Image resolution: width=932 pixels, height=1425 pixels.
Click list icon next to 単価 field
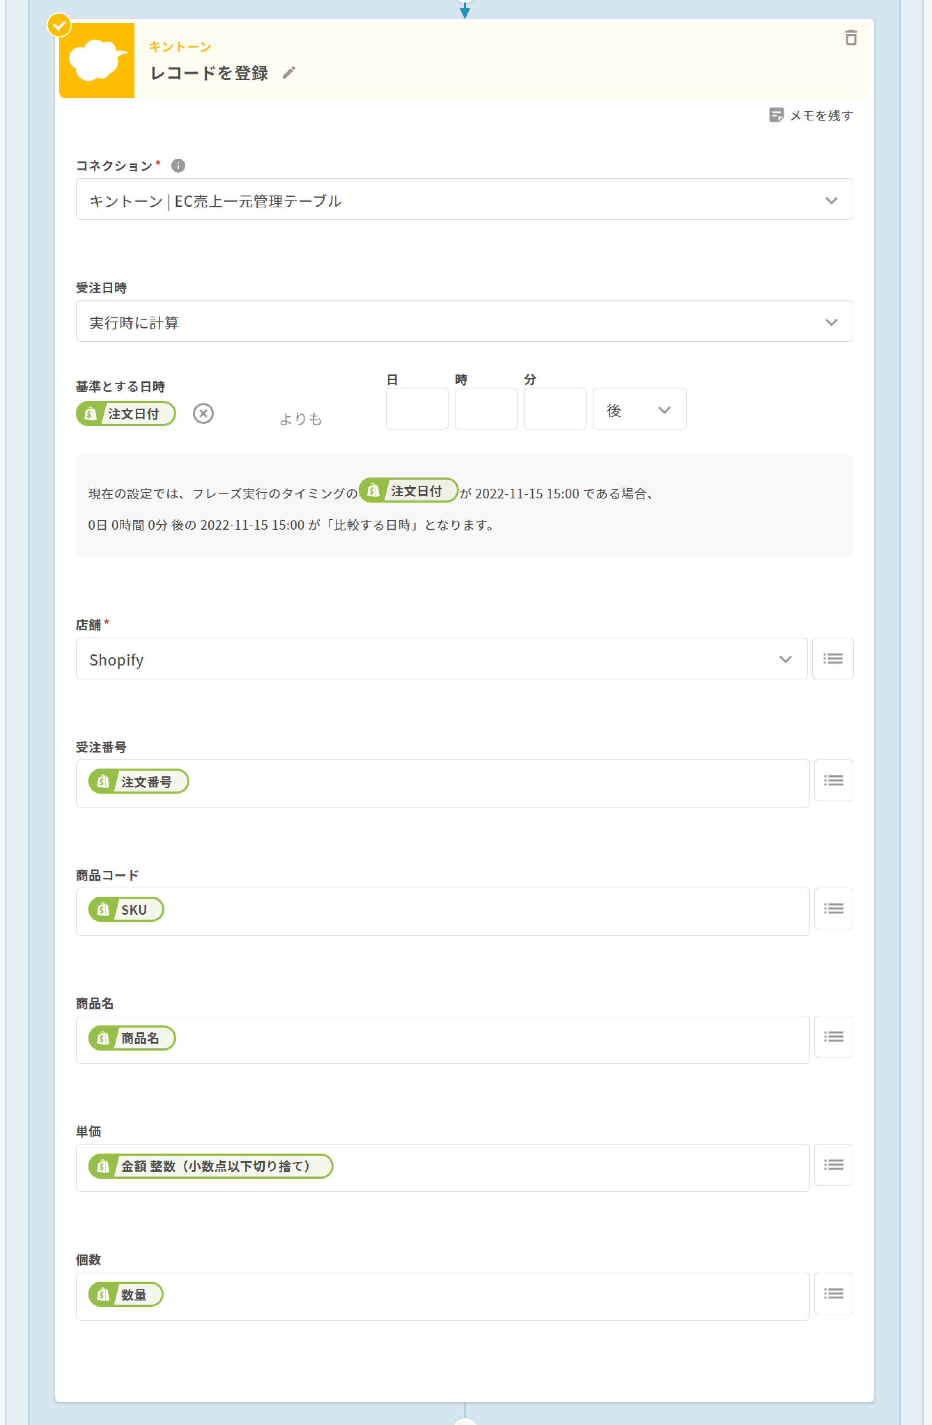click(x=833, y=1165)
